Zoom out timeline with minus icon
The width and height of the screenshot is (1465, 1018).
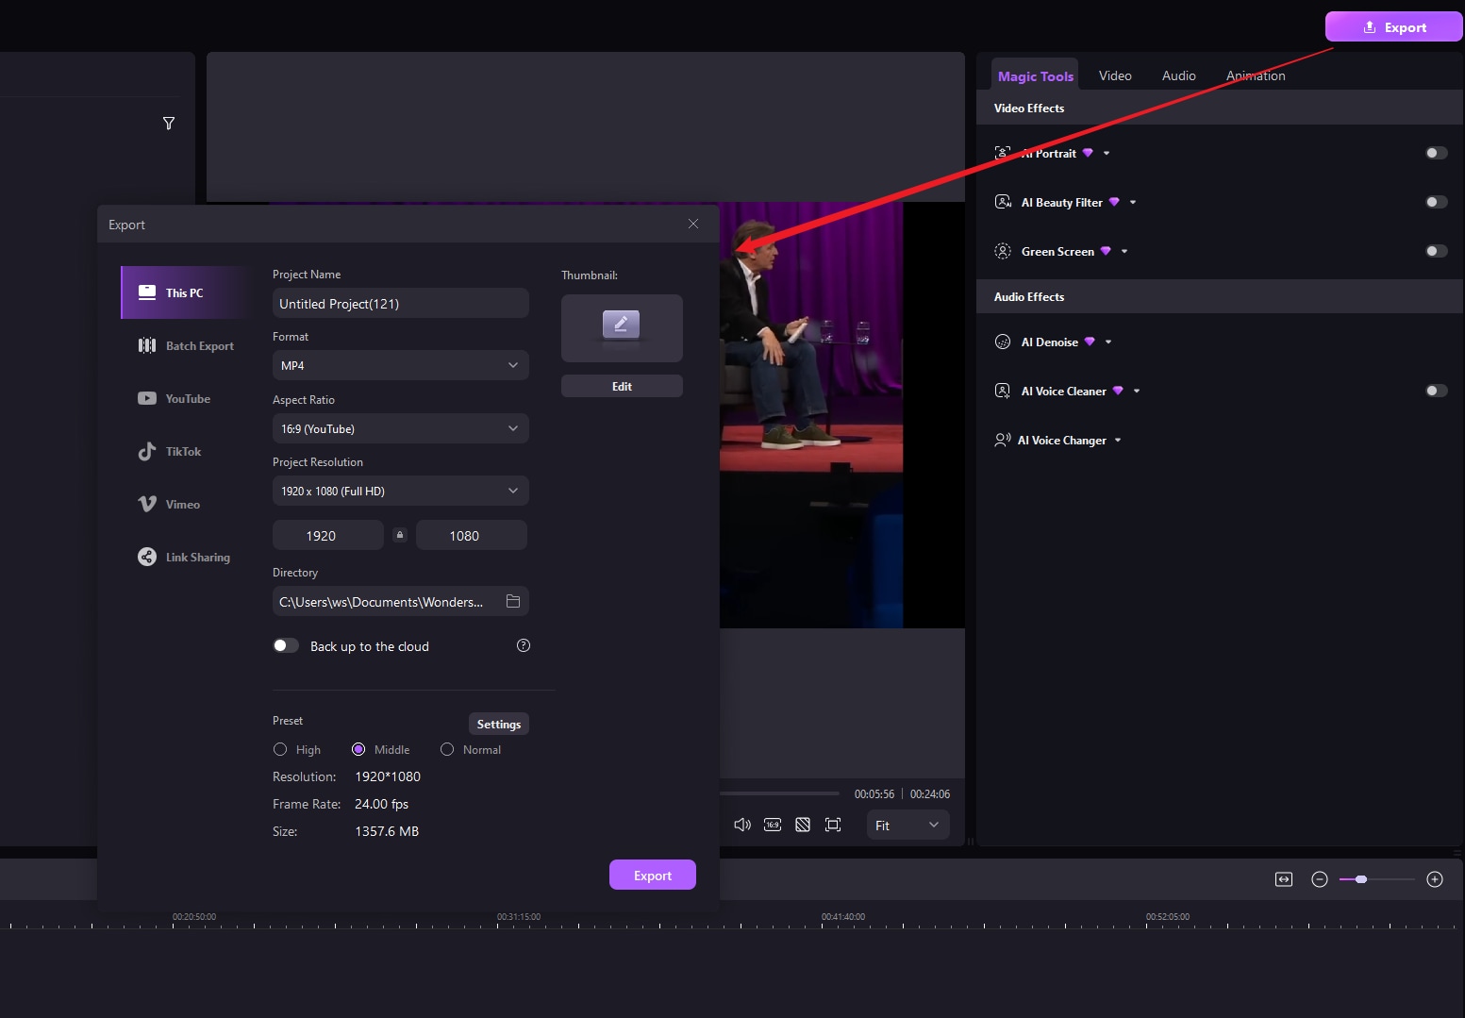point(1320,879)
